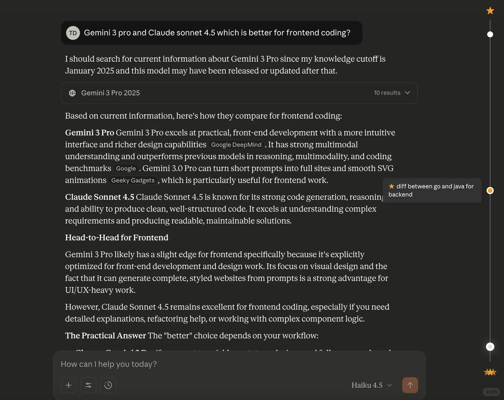Viewport: 504px width, 400px height.
Task: Toggle the clock extended thinking button
Action: (108, 385)
